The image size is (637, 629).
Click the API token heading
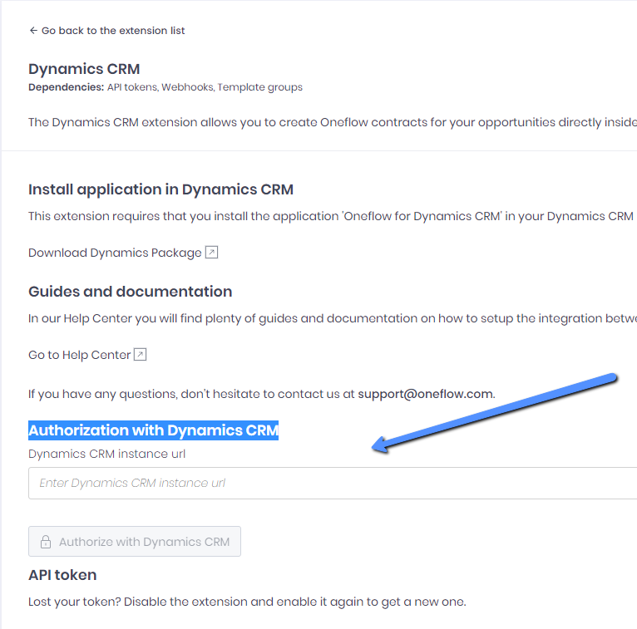62,575
